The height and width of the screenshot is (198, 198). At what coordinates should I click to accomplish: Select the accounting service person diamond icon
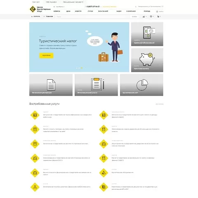pos(104,173)
